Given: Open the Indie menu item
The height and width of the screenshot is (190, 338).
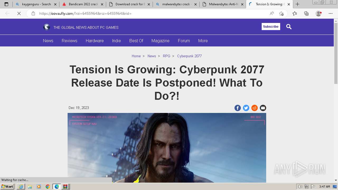Looking at the screenshot, I should (x=116, y=41).
